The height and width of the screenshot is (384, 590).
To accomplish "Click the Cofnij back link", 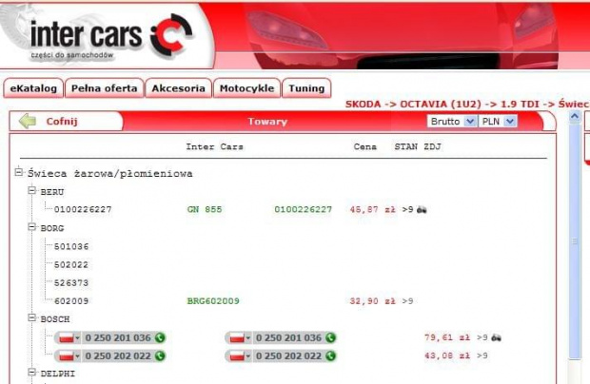I will (62, 122).
